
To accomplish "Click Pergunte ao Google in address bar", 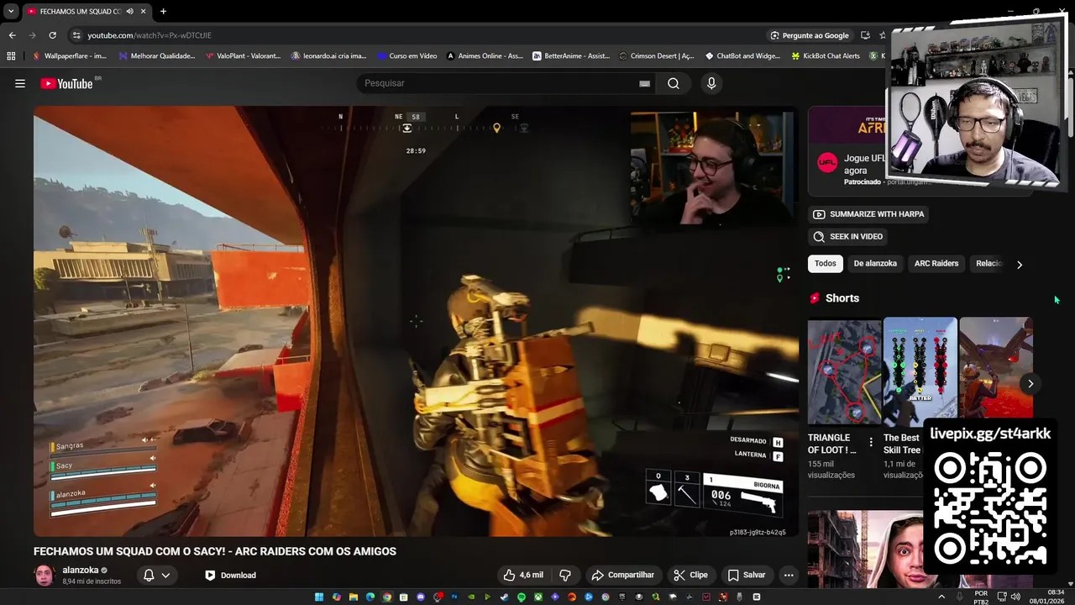I will point(810,35).
